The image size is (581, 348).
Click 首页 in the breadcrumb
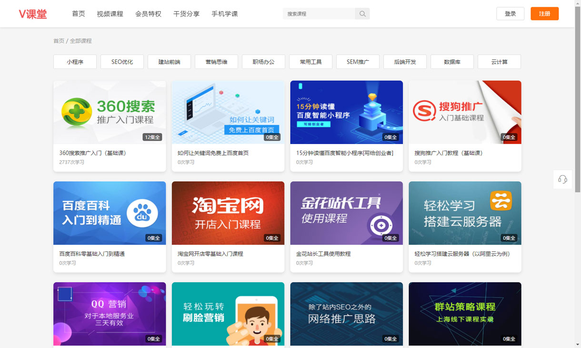pos(59,41)
